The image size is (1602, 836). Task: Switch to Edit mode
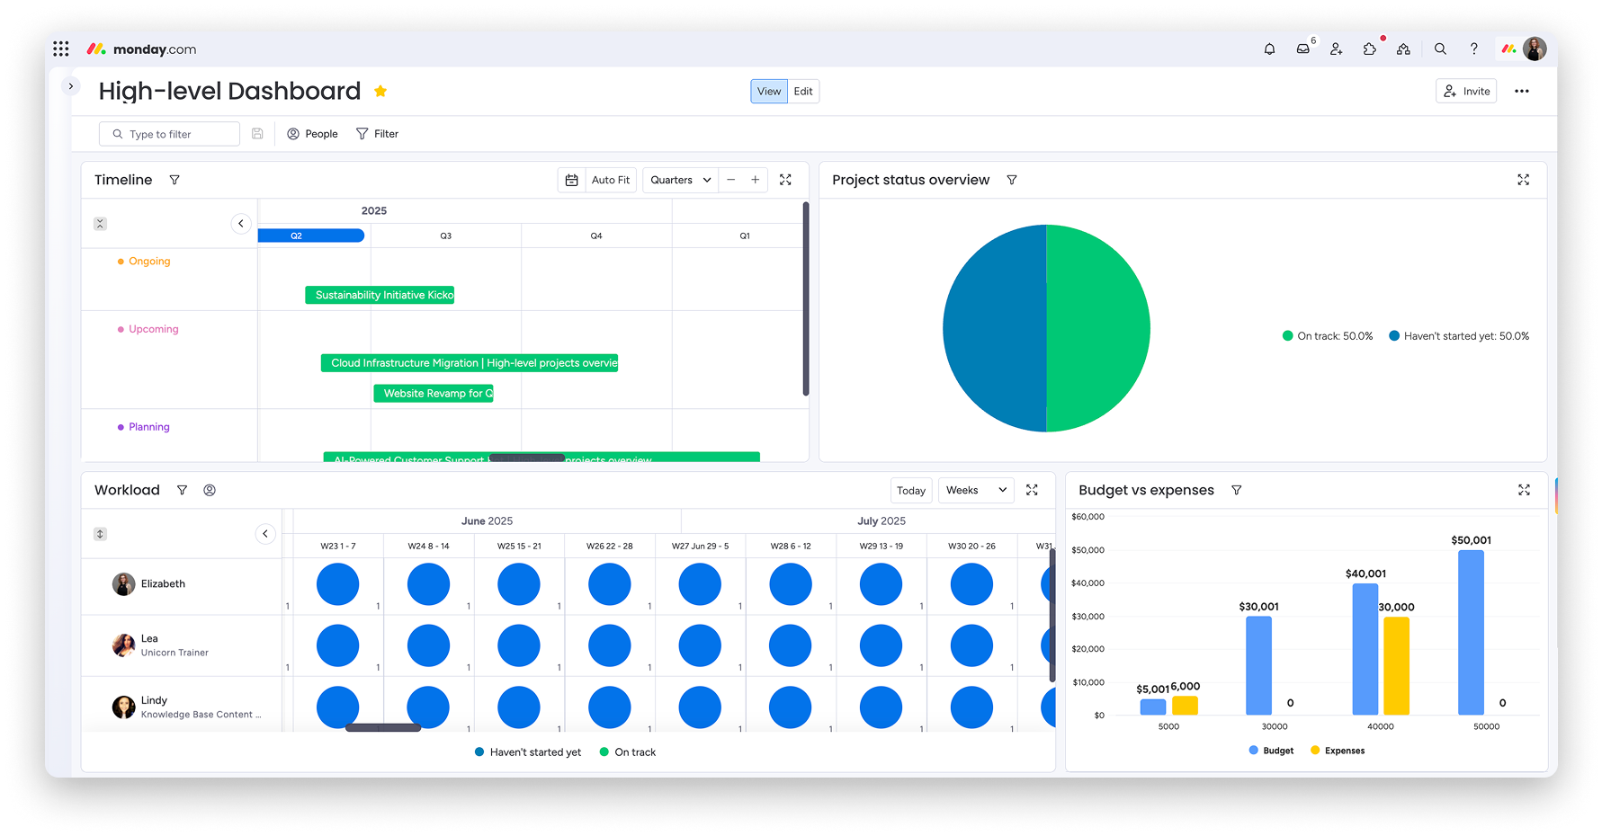pyautogui.click(x=803, y=91)
